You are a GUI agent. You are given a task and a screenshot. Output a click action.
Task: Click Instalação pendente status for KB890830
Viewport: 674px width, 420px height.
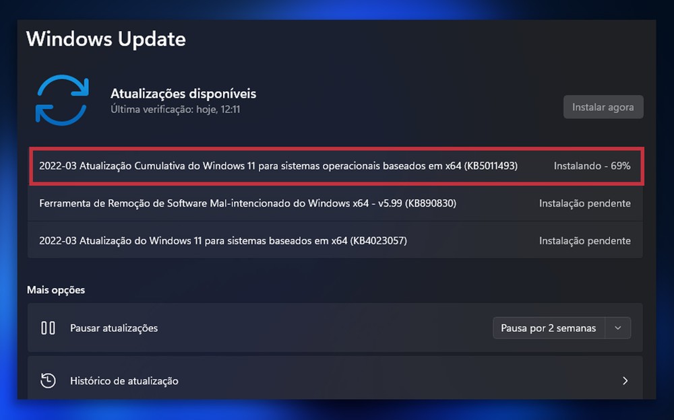pyautogui.click(x=584, y=203)
